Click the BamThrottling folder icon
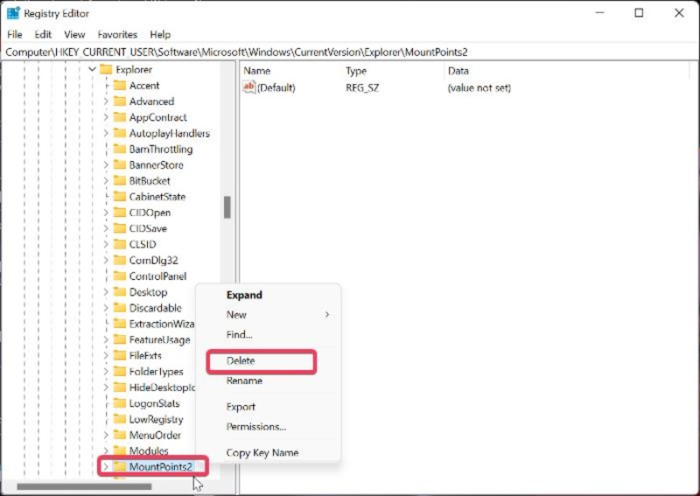Image resolution: width=700 pixels, height=496 pixels. pyautogui.click(x=120, y=149)
